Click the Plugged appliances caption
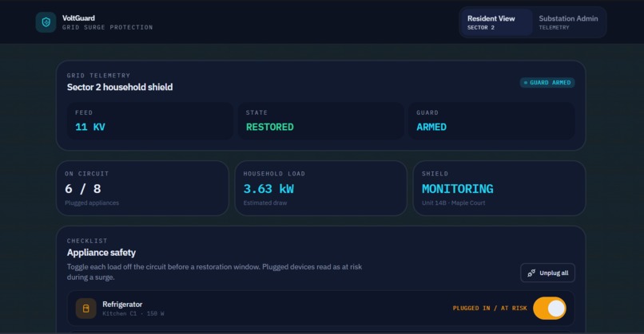This screenshot has height=334, width=644. point(92,202)
